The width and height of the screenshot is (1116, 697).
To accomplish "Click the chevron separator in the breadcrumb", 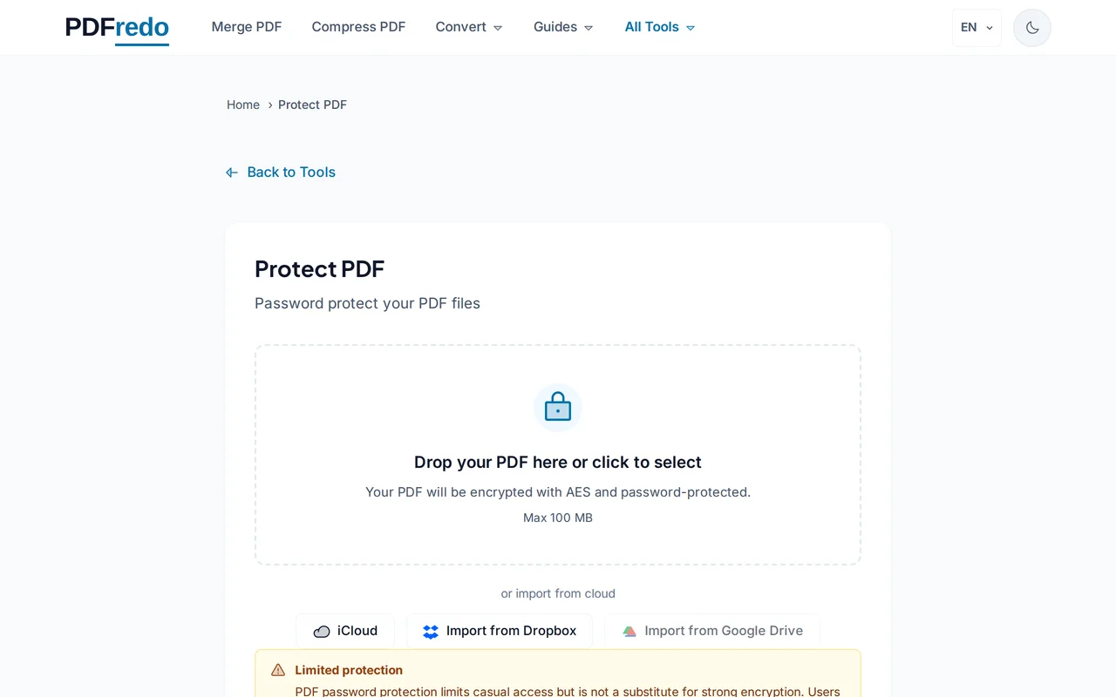I will (x=269, y=105).
